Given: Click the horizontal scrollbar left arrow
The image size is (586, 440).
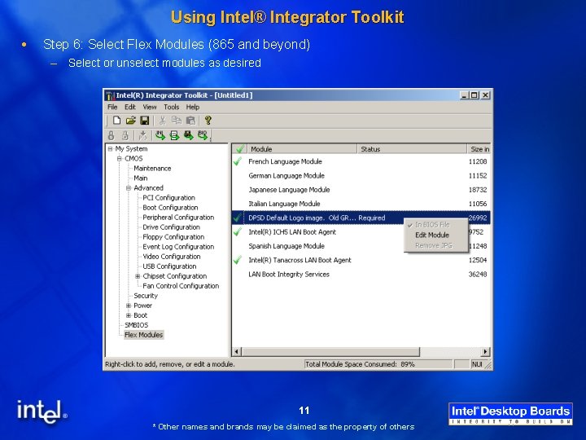Looking at the screenshot, I should coord(237,352).
